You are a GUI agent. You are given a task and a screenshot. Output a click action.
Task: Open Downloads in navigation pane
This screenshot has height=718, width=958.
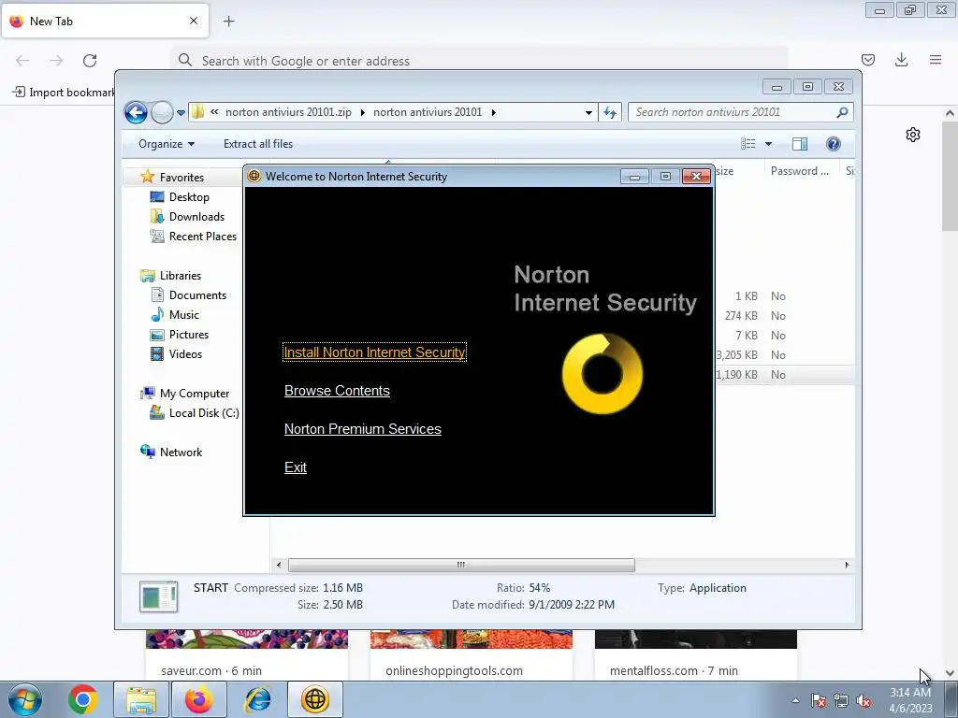pyautogui.click(x=196, y=217)
